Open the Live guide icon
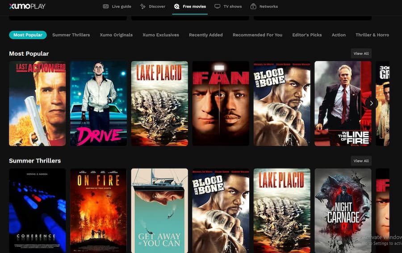The width and height of the screenshot is (402, 253). (x=105, y=6)
